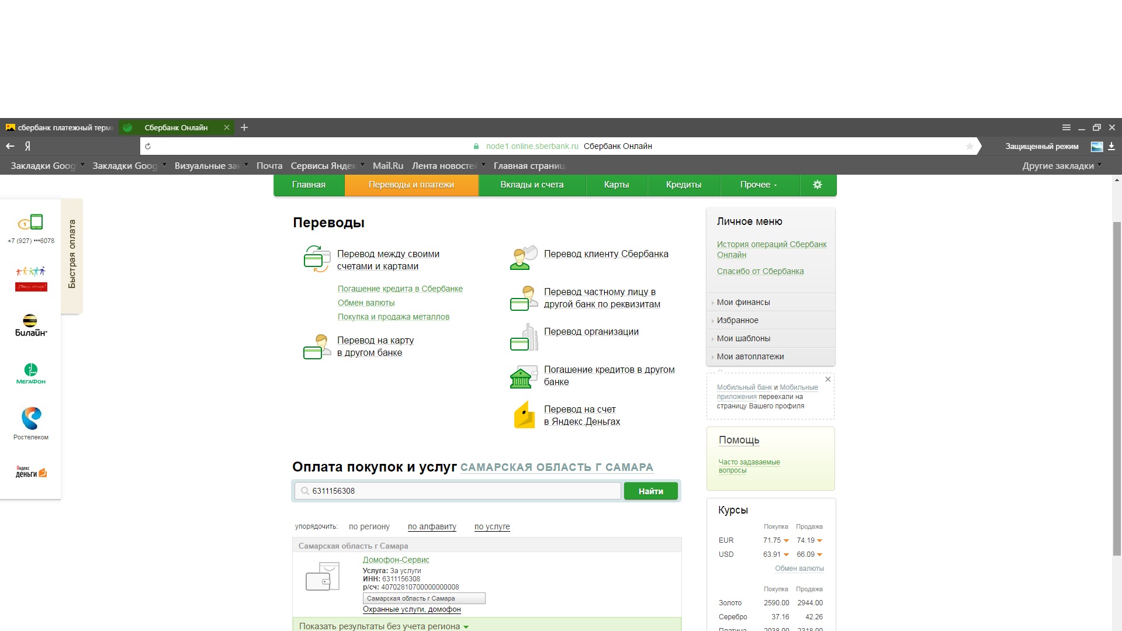Screen dimensions: 1122x631
Task: Open the Карты tab
Action: click(x=617, y=185)
